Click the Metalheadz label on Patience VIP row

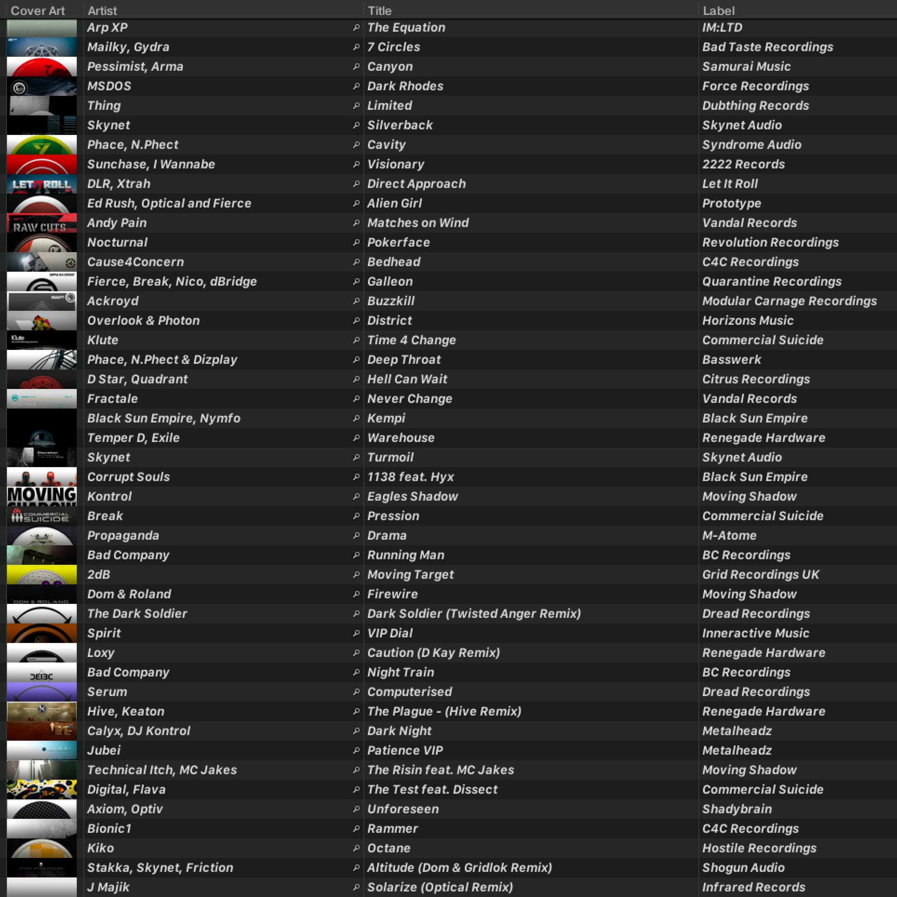click(x=737, y=751)
